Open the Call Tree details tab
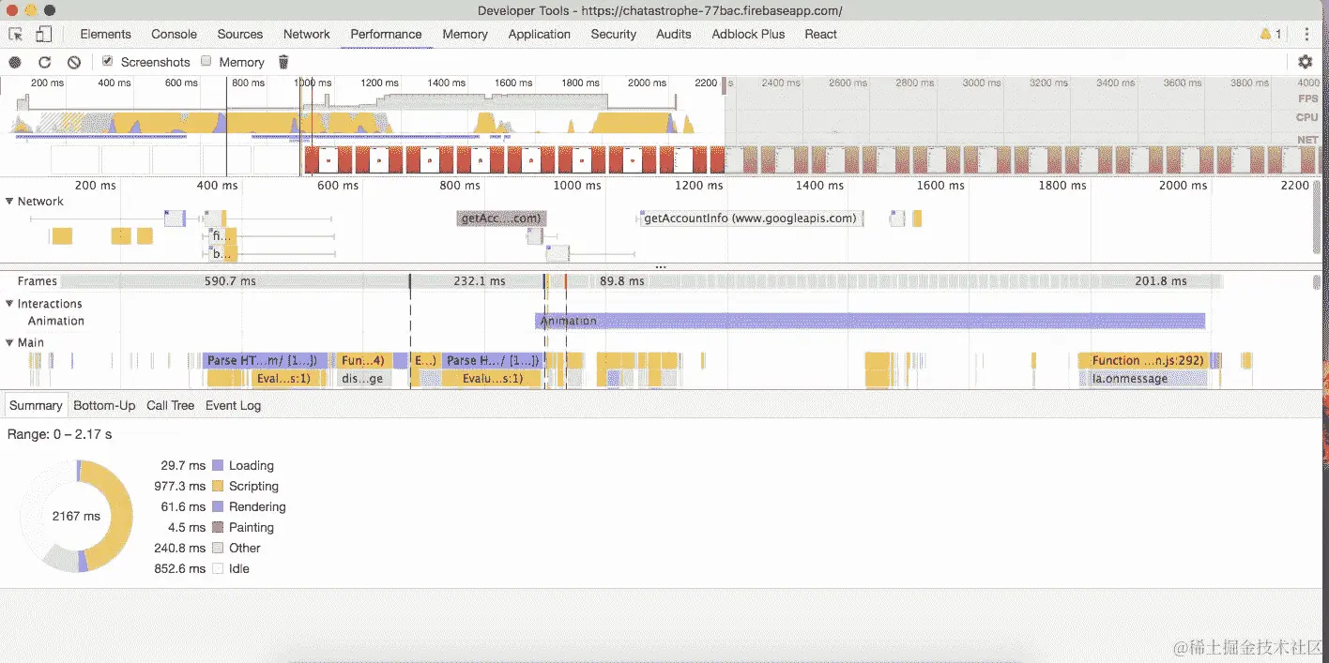Image resolution: width=1329 pixels, height=663 pixels. click(x=170, y=405)
